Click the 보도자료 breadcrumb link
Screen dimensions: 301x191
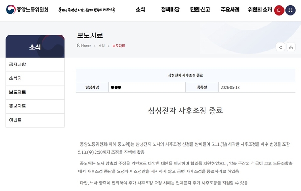(118, 46)
